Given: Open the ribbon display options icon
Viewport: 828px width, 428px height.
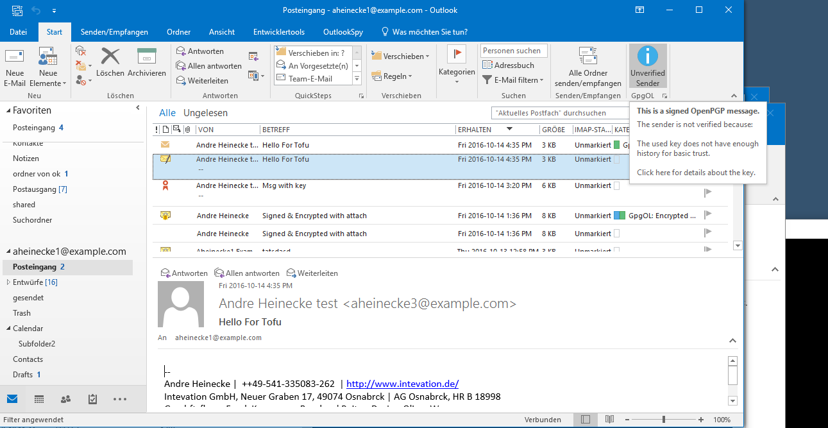Looking at the screenshot, I should tap(639, 10).
